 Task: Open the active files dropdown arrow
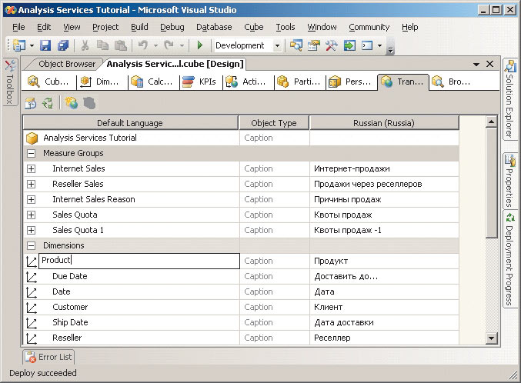pyautogui.click(x=476, y=64)
